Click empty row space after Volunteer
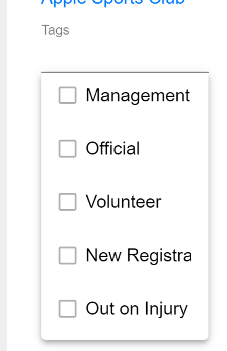This screenshot has height=351, width=227. (184, 201)
